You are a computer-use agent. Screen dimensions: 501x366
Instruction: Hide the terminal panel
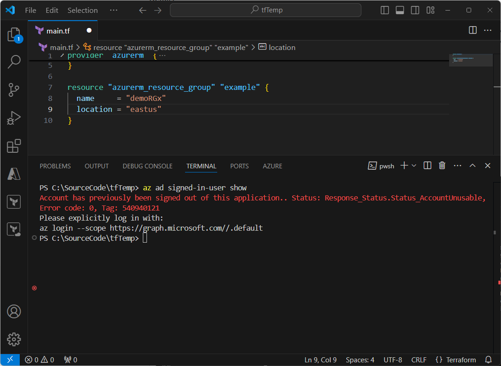pyautogui.click(x=488, y=165)
